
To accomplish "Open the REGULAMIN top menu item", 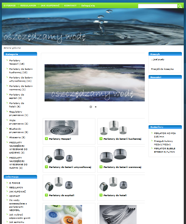I will (x=28, y=6).
